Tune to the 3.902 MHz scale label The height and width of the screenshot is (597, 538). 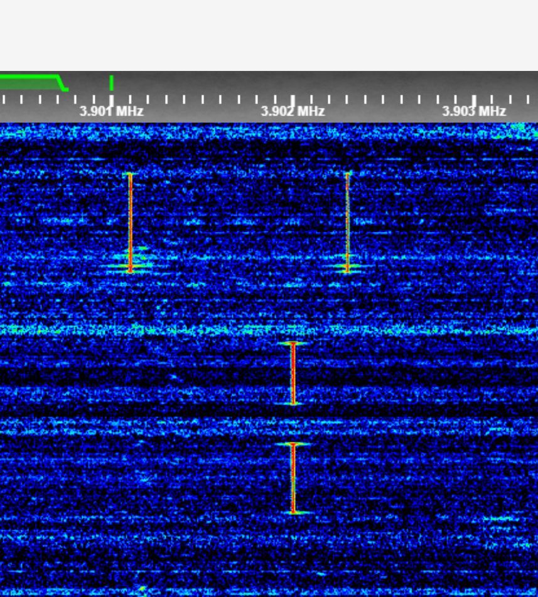[293, 111]
